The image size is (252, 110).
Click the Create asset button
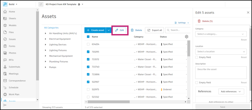click(95, 30)
